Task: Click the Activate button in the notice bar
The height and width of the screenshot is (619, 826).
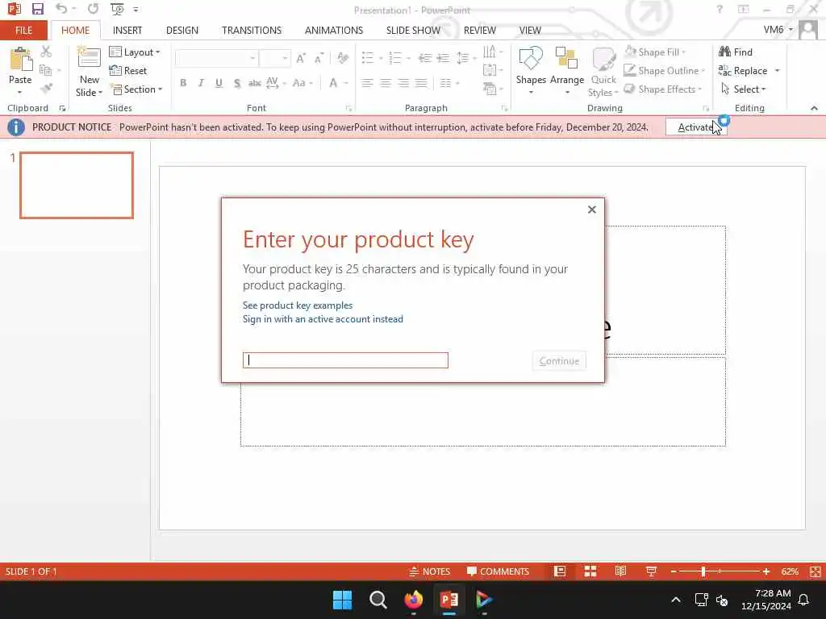Action: pos(696,127)
